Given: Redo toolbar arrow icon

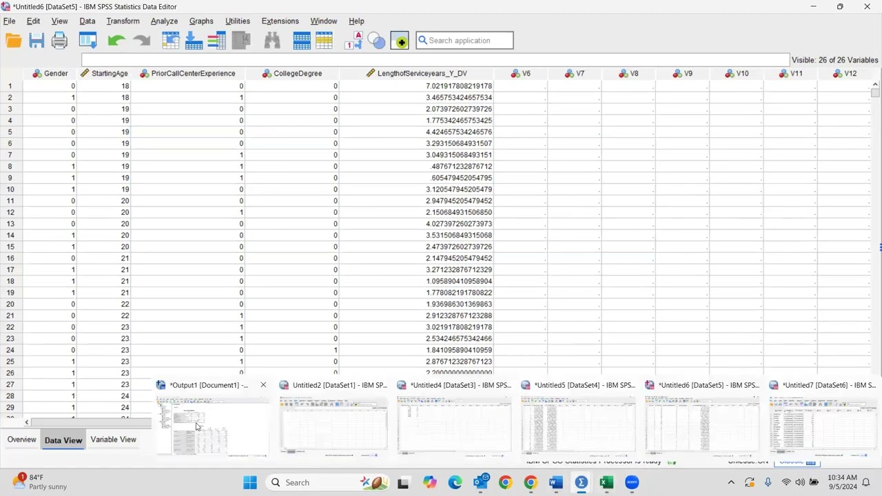Looking at the screenshot, I should [141, 41].
